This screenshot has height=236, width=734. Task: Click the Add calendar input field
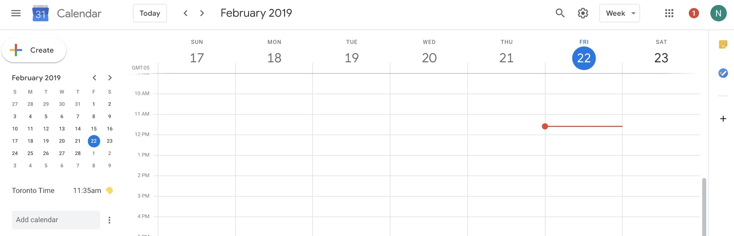(x=56, y=220)
